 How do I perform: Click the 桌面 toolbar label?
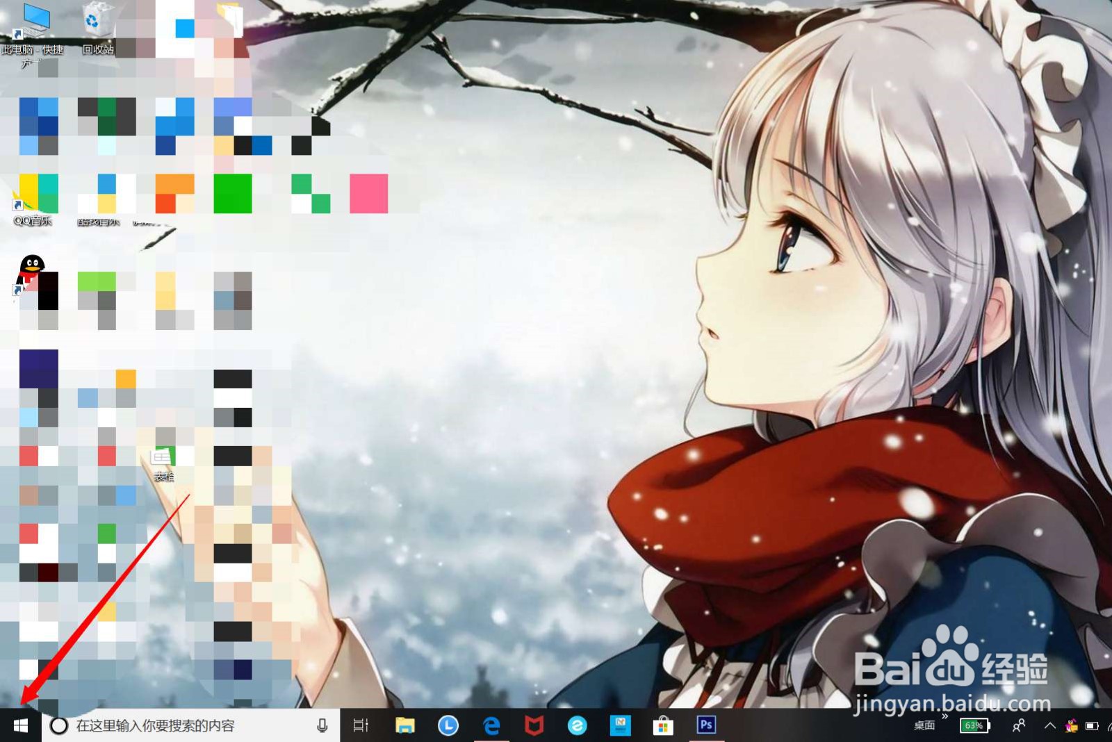coord(924,726)
